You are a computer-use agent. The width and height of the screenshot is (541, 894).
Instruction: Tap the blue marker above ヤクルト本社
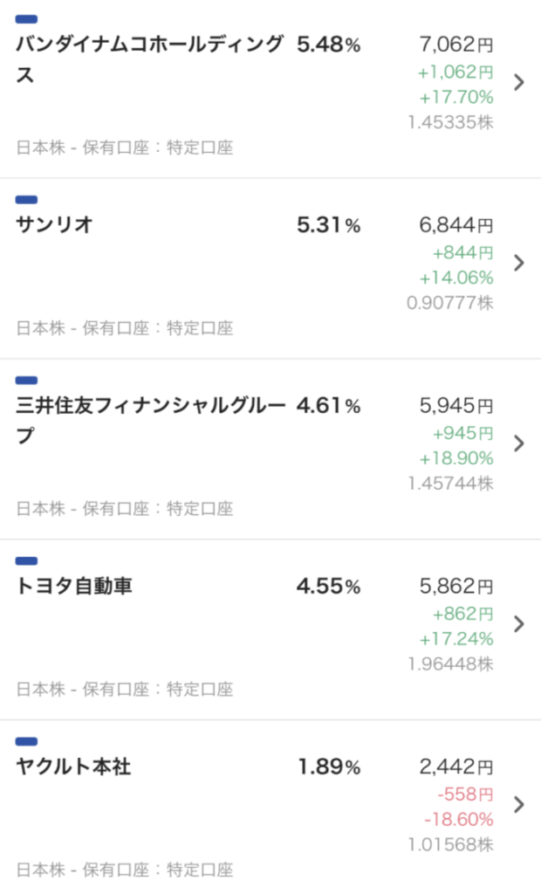point(27,741)
